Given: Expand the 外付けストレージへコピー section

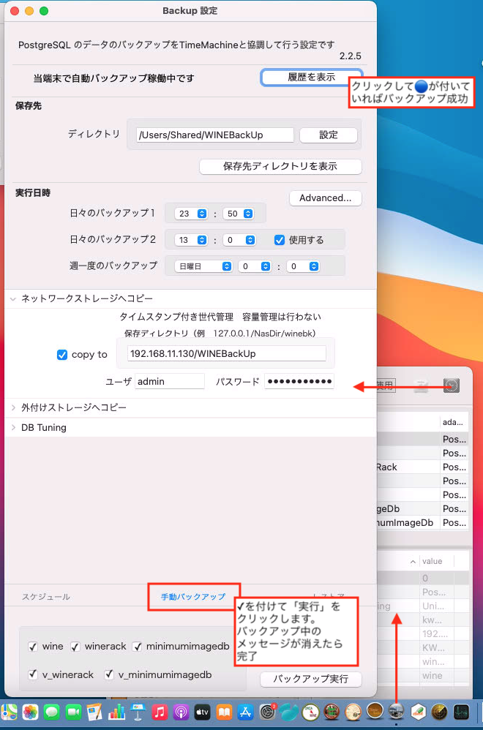Looking at the screenshot, I should point(13,407).
